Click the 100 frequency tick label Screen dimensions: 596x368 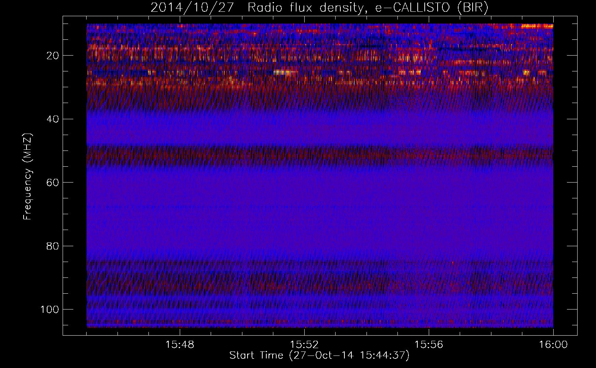tap(49, 309)
